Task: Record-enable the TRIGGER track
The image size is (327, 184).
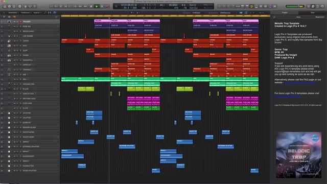Action: click(x=20, y=21)
